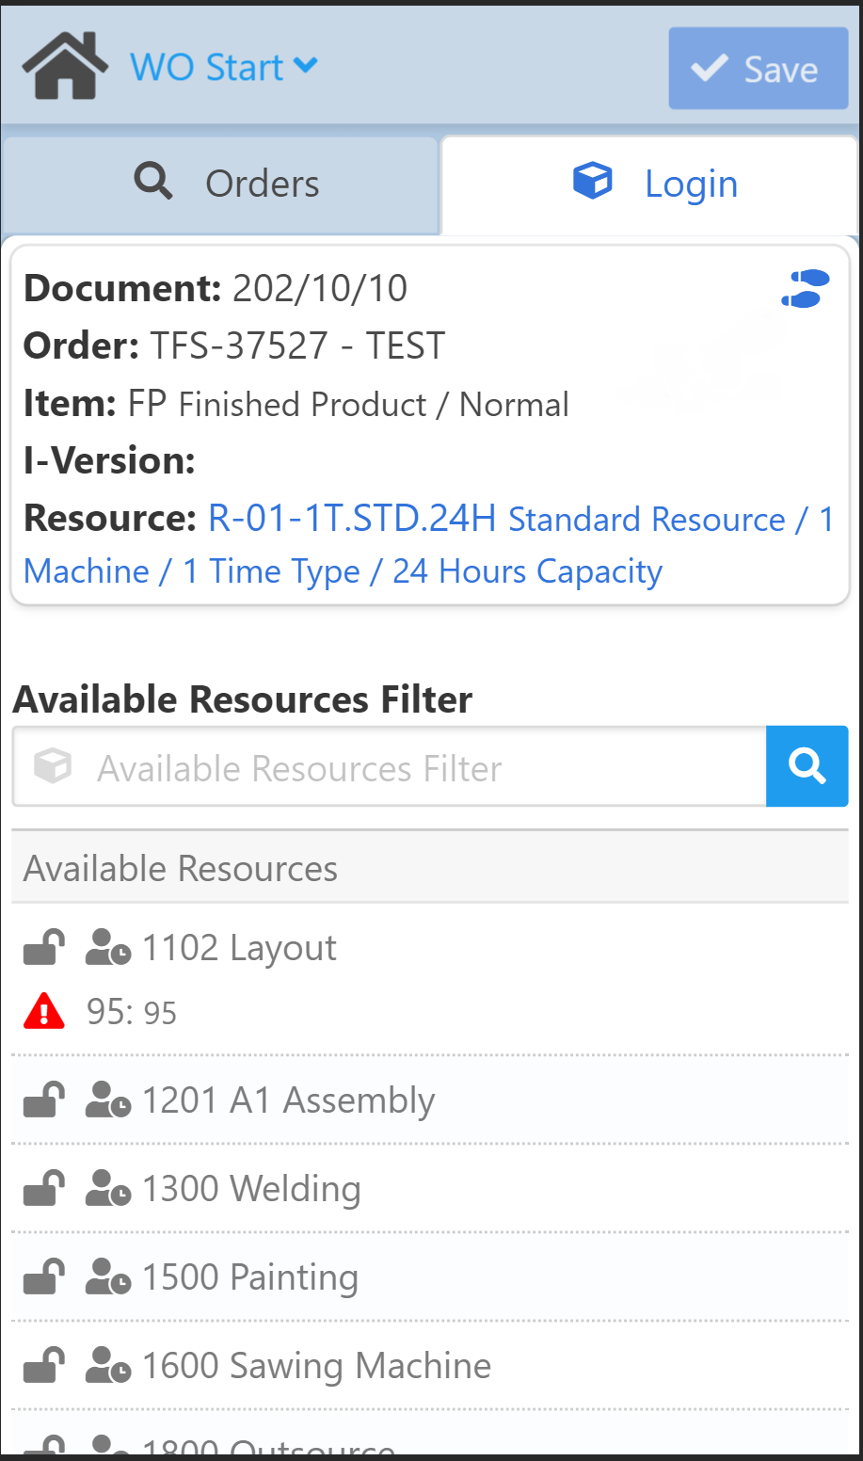This screenshot has width=863, height=1461.
Task: Switch to the Login tab
Action: [x=647, y=184]
